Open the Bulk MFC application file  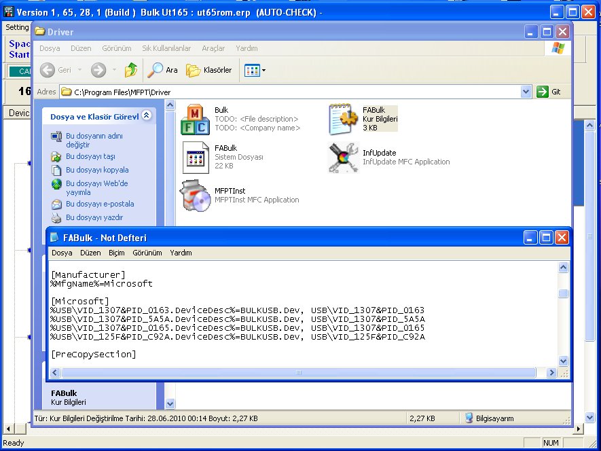[x=195, y=120]
